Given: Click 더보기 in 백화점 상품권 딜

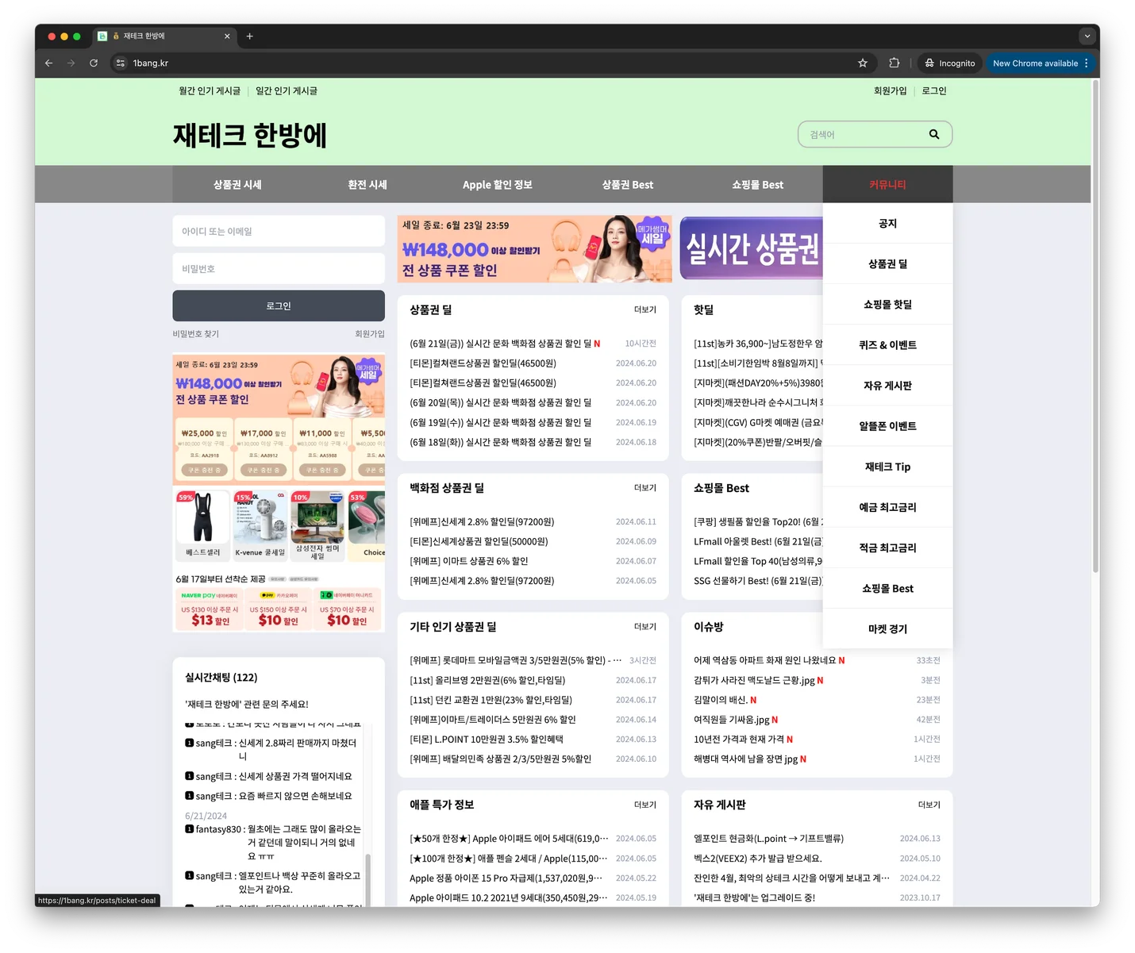Looking at the screenshot, I should (645, 488).
